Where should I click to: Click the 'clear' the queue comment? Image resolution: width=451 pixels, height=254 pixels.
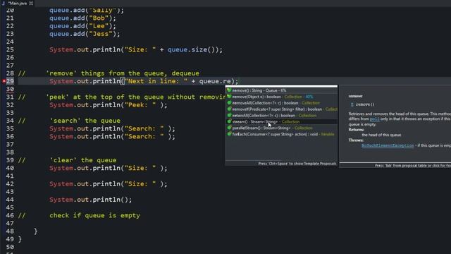pos(83,160)
